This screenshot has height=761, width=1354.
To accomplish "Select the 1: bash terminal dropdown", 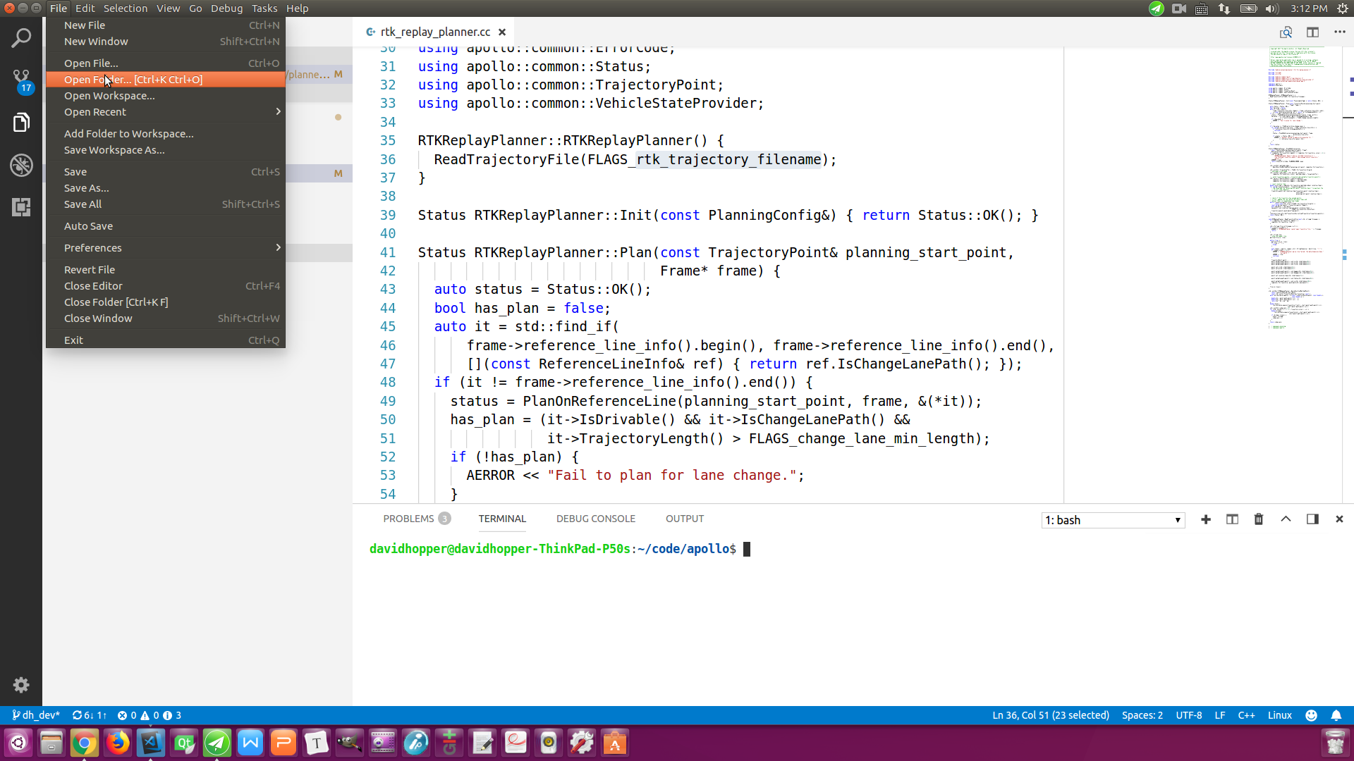I will click(1113, 520).
